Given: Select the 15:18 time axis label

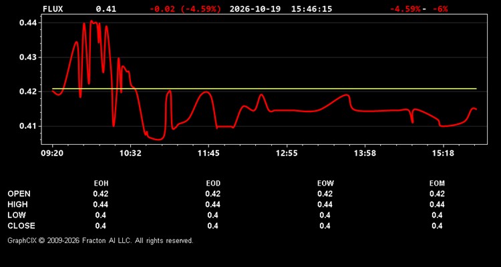Looking at the screenshot, I should [443, 154].
